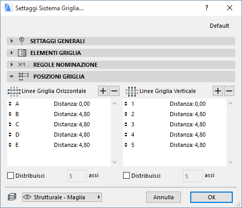Viewport: 242px width, 208px height.
Task: Click scroll down arrow in horizontal lines list
Action: [x=115, y=162]
